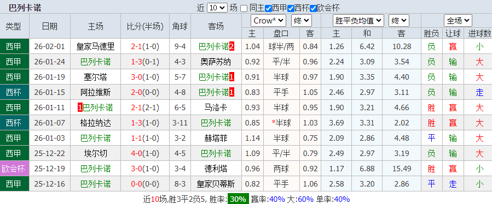Screen dimensions: 492x204
Task: Click the 走 handicap result in the 皇家贝蒂斯 row
Action: click(453, 184)
